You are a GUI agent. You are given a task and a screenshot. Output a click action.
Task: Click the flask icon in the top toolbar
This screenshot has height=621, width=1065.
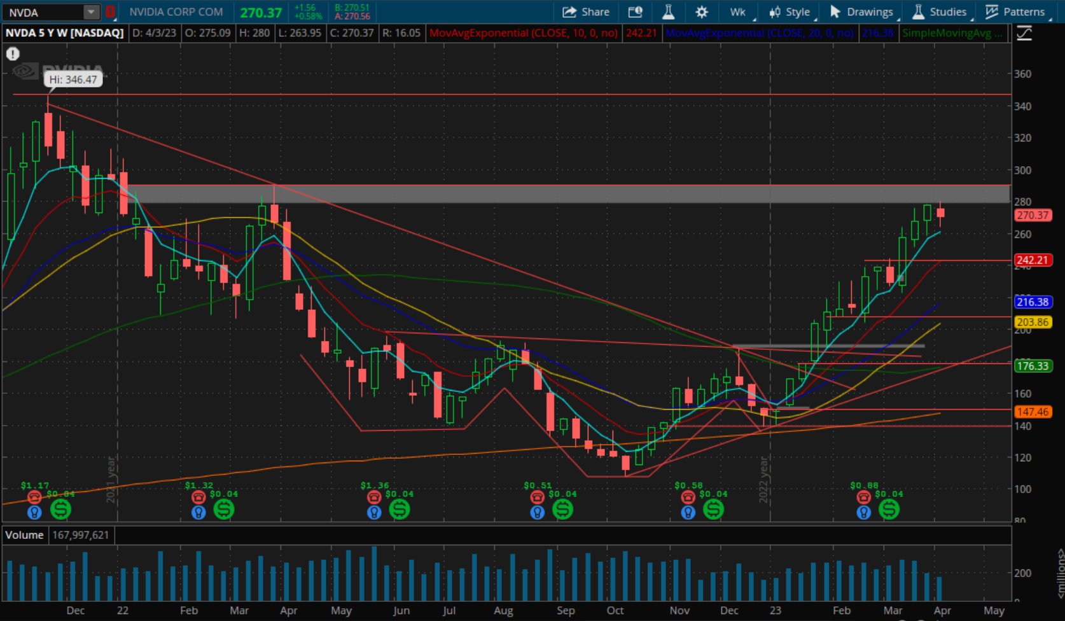coord(668,12)
